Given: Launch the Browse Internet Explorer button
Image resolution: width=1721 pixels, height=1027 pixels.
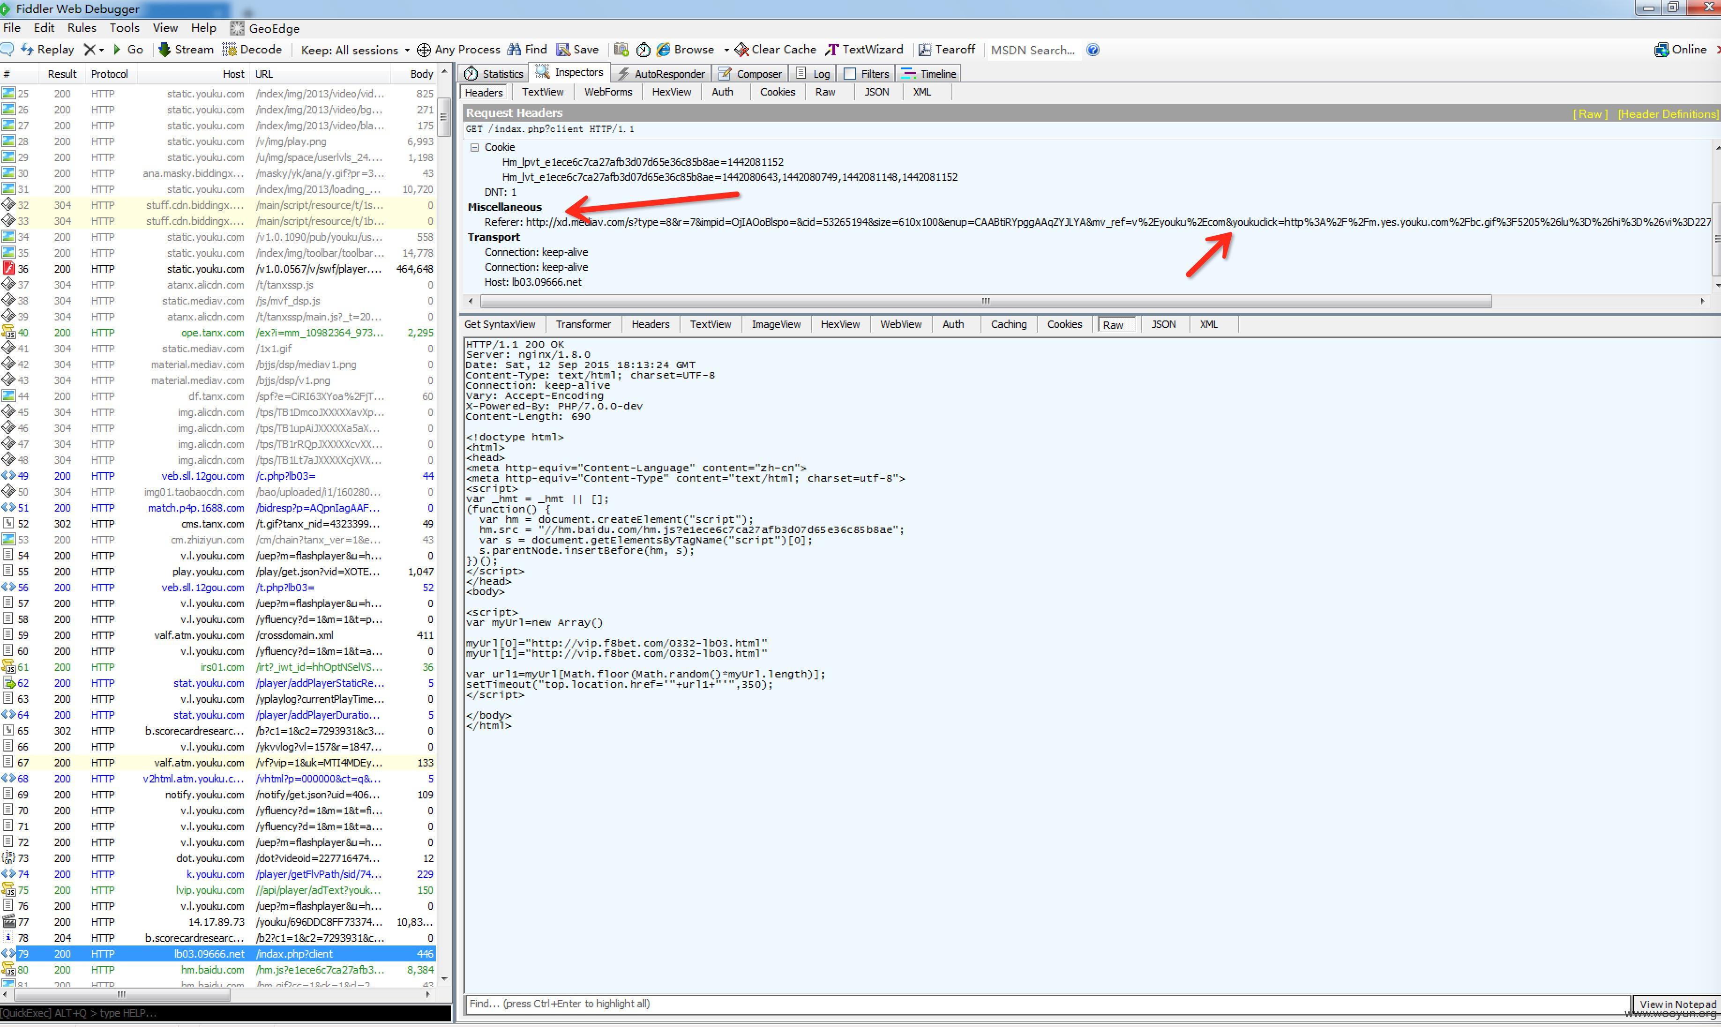Looking at the screenshot, I should [x=685, y=50].
